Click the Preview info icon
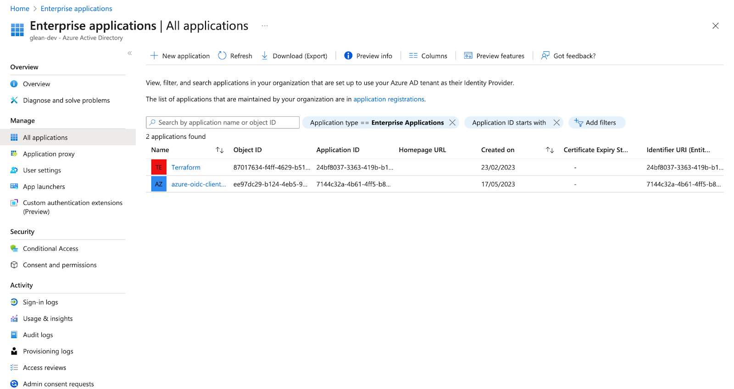Screen dimensions: 734x389 tap(348, 55)
